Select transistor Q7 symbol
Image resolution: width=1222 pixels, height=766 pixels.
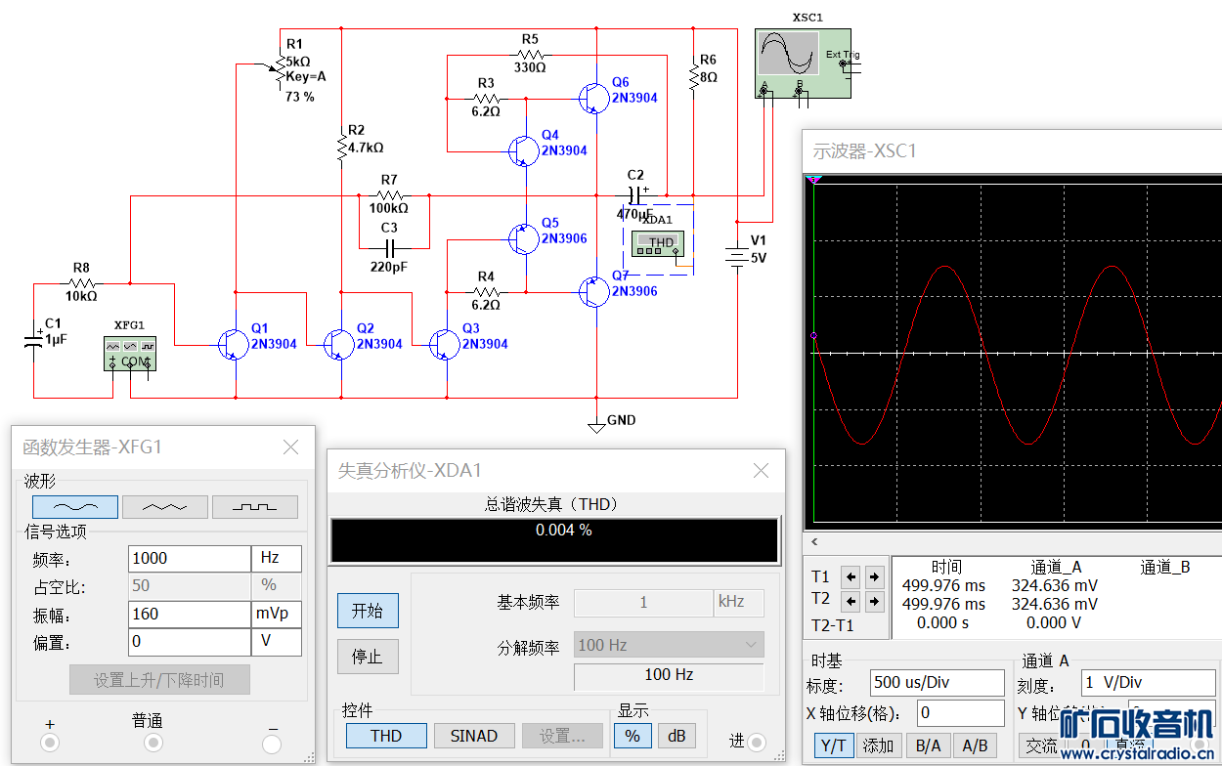pos(592,291)
